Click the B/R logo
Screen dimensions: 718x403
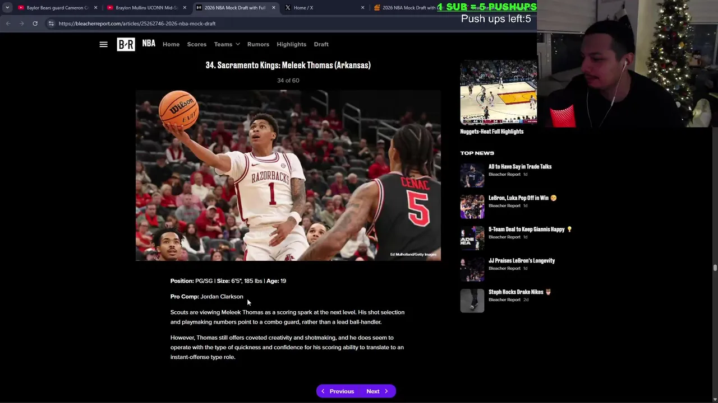coord(126,44)
